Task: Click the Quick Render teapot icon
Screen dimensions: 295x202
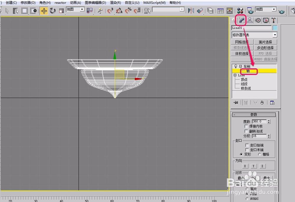Action: point(281,12)
